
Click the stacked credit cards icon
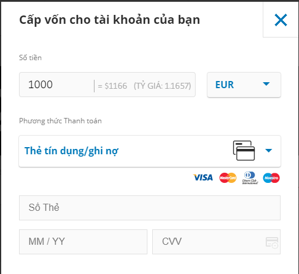pos(244,151)
